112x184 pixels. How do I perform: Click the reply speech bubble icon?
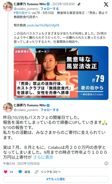pos(20,172)
